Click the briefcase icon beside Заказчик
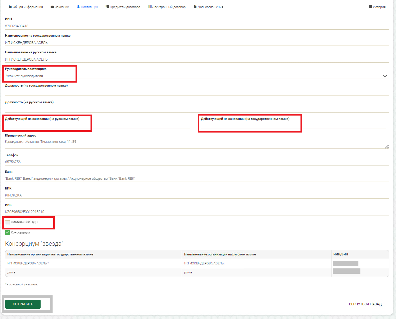Screen dimensions: 396x320 tap(52, 7)
